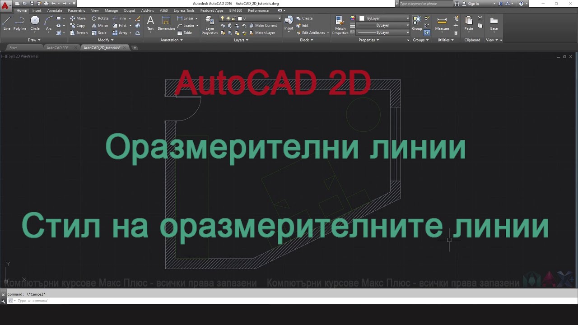
Task: Click the Group tool
Action: pos(417,23)
